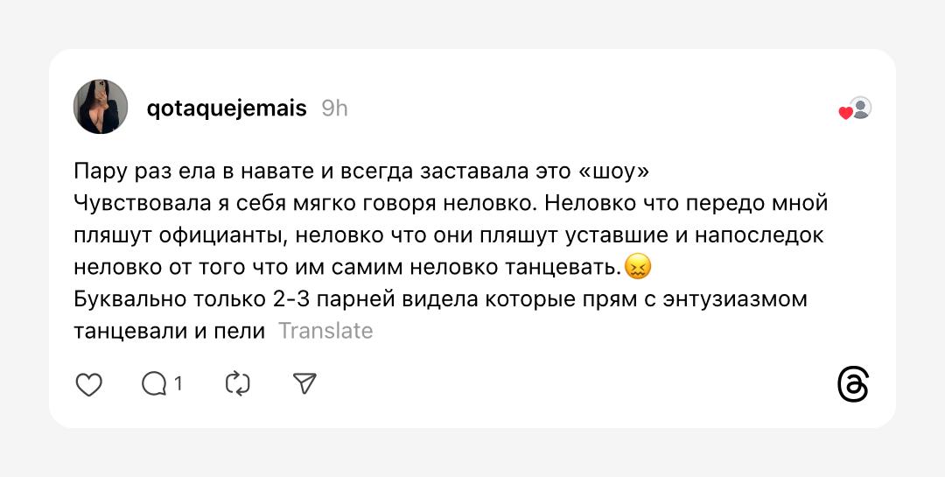Click the confounded face emoji in the post

pos(639,265)
